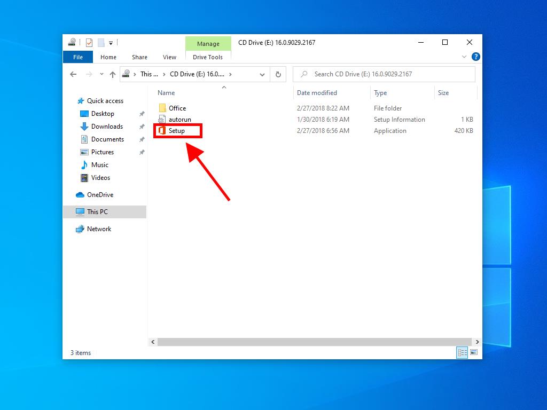547x410 pixels.
Task: Click the Refresh button beside address bar
Action: coord(278,74)
